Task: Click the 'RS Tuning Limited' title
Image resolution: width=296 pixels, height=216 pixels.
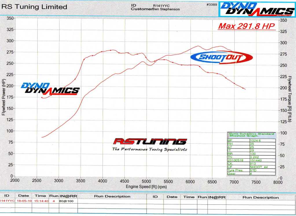Action: point(34,7)
